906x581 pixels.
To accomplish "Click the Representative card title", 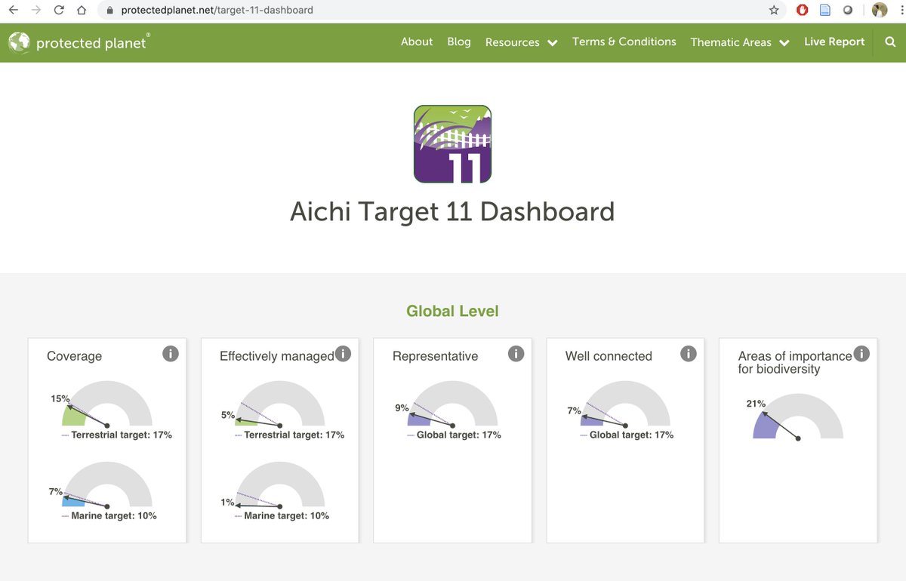I will (435, 356).
